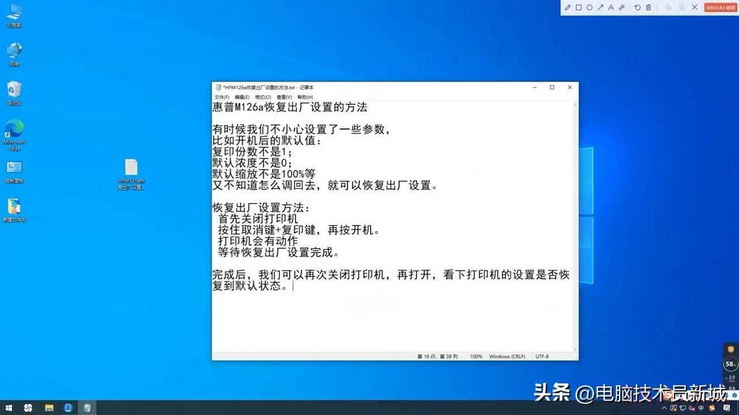739x415 pixels.
Task: Open the Help menu in Notepad
Action: tap(306, 97)
